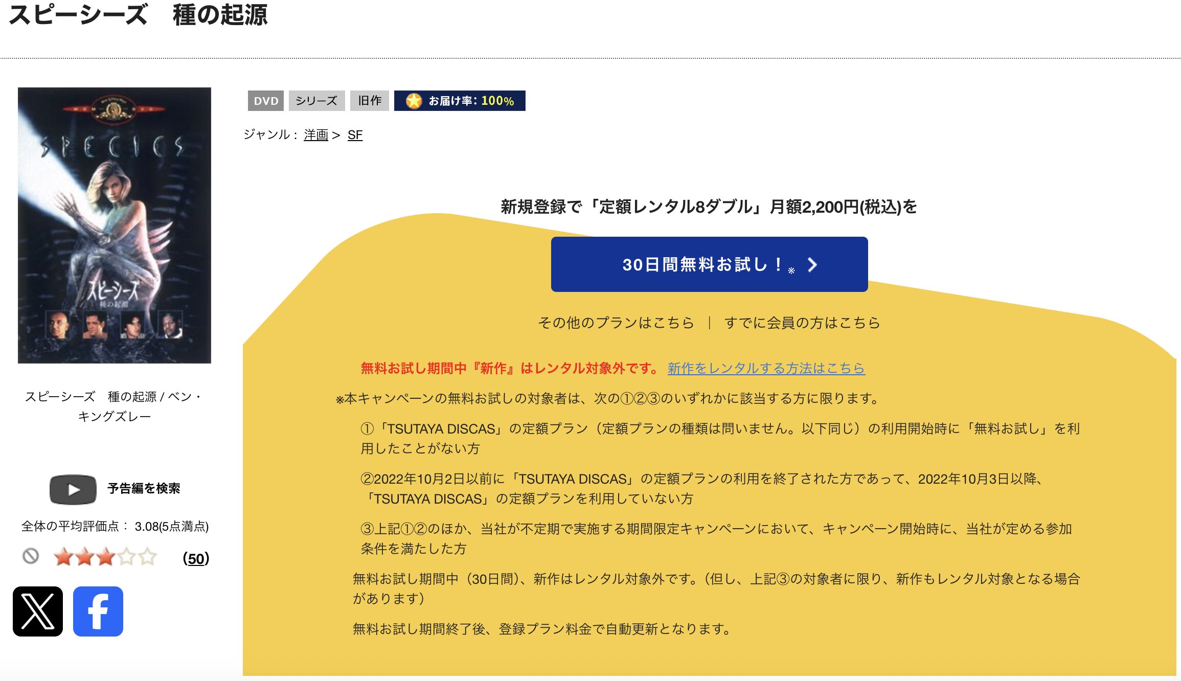This screenshot has width=1181, height=681.
Task: Click the お届け率: 100% badge text
Action: pos(471,101)
